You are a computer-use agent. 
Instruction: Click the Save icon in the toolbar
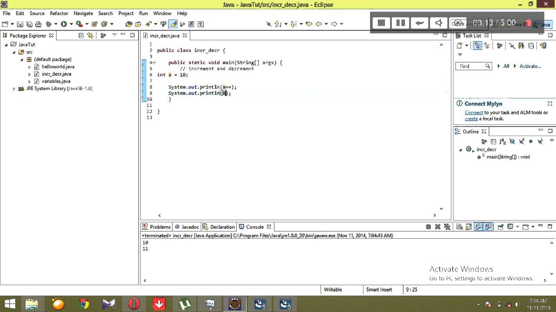[x=20, y=24]
